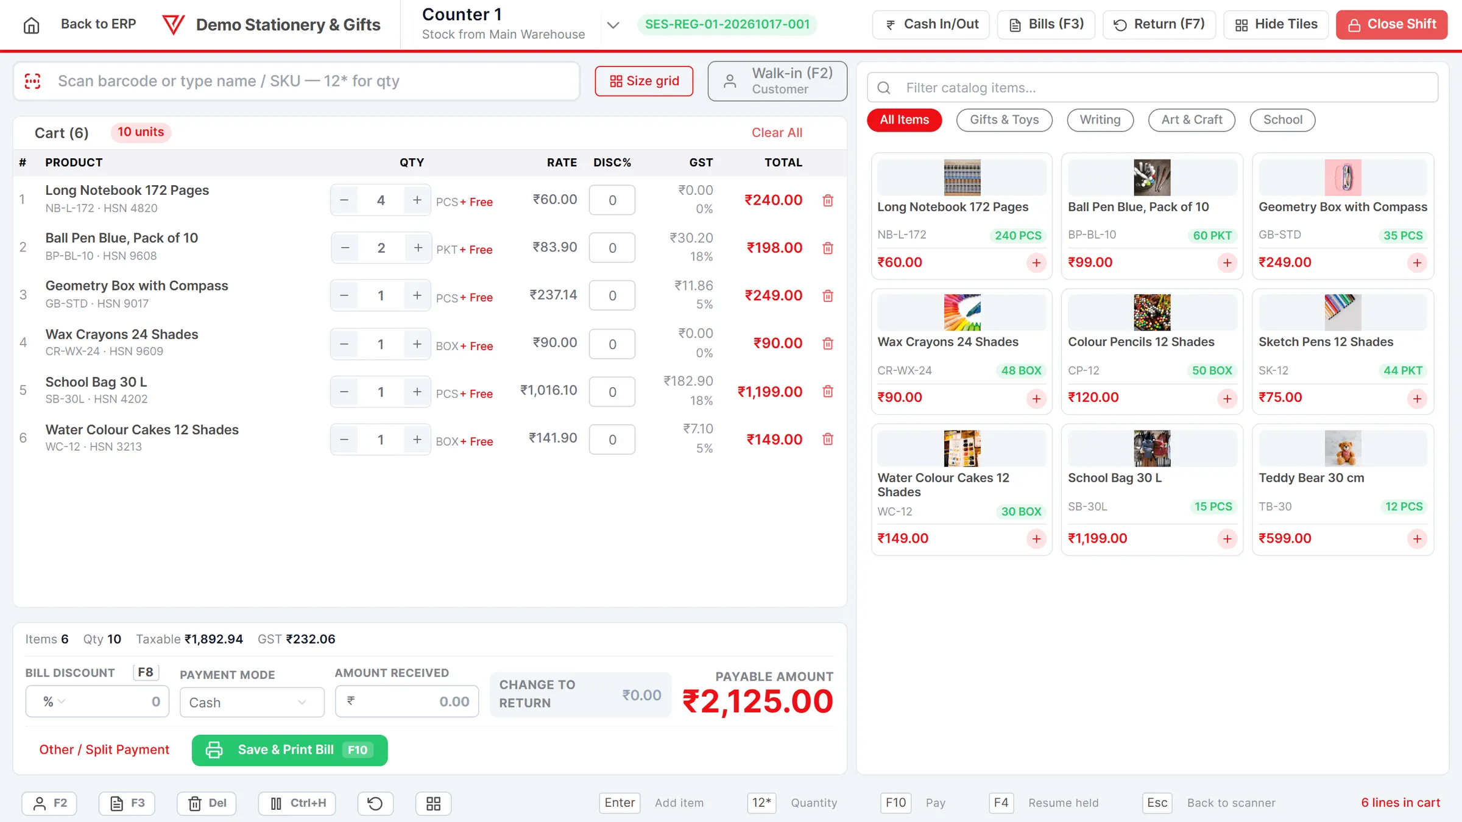The height and width of the screenshot is (822, 1462).
Task: Remove School Bag 30 L with trash icon
Action: [828, 392]
